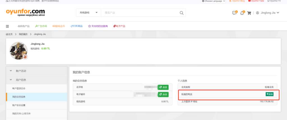Expand the 账户活动 sidebar section

coord(36,71)
